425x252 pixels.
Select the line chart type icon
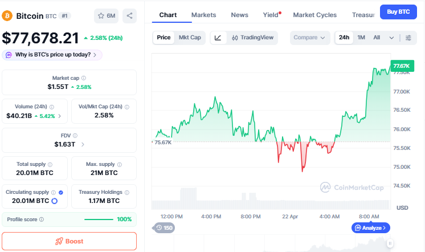pyautogui.click(x=218, y=38)
